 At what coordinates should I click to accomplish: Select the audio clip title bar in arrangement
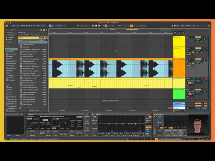111,59
